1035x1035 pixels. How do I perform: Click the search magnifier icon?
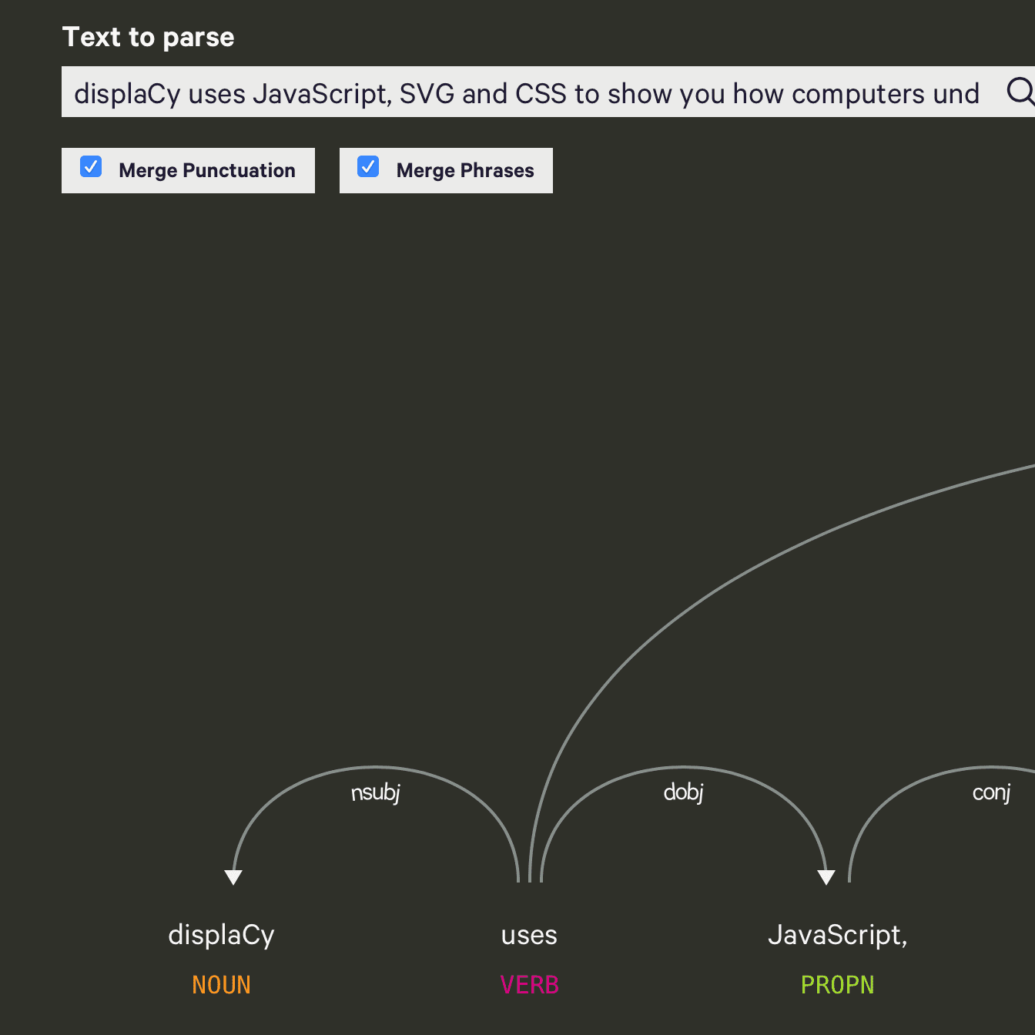click(x=1021, y=91)
